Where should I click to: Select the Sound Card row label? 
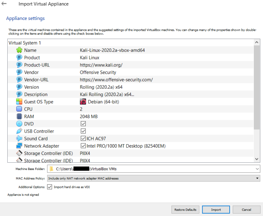(x=36, y=139)
